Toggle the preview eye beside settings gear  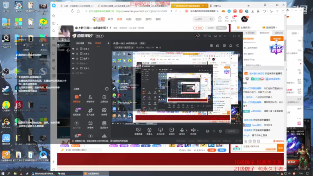pos(214,131)
